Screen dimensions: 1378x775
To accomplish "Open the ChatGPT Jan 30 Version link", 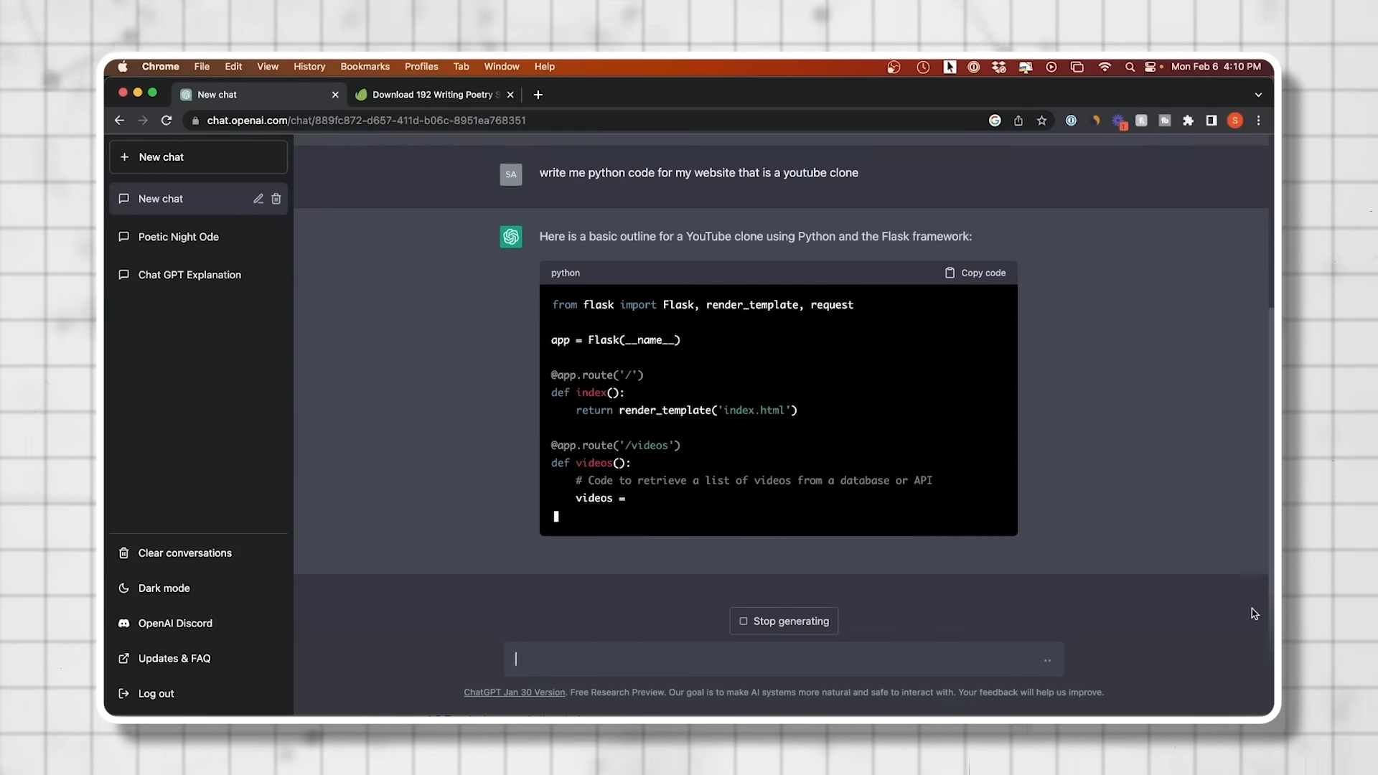I will [x=514, y=692].
